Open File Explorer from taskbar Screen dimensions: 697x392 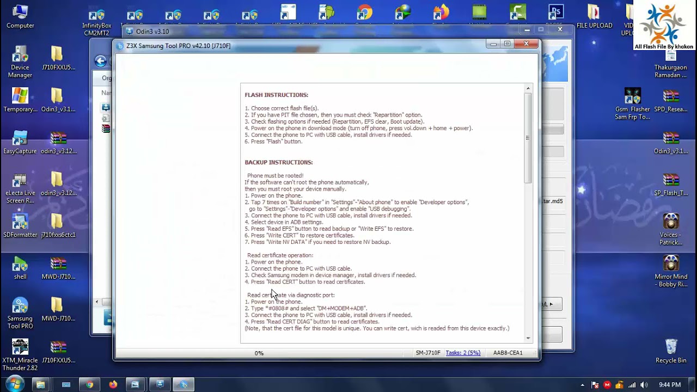[40, 384]
